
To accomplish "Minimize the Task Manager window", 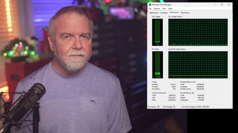I will pos(215,5).
